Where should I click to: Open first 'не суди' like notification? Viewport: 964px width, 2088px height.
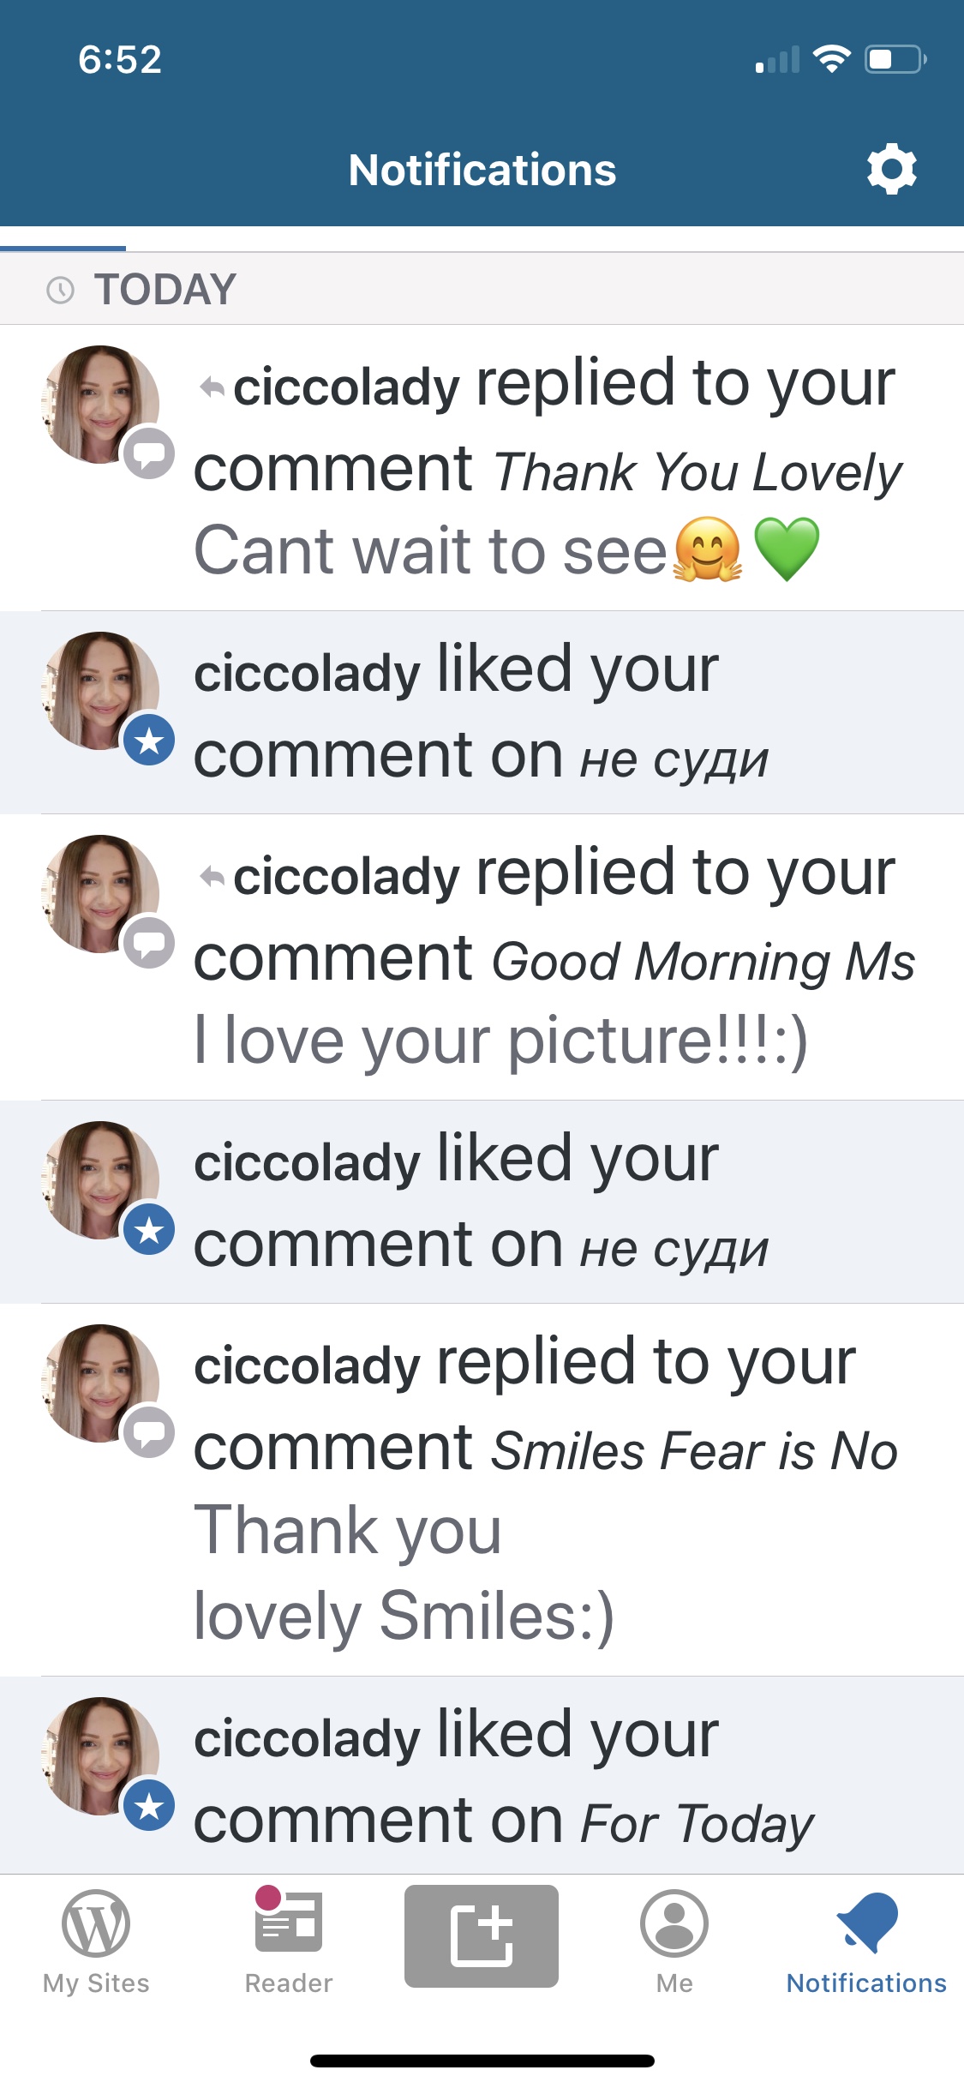(482, 712)
